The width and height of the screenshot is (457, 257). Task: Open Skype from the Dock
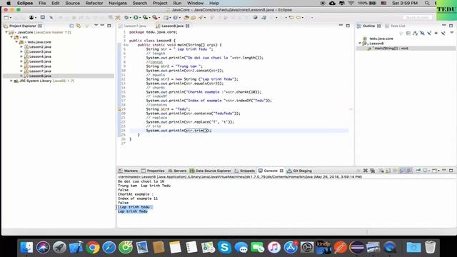[x=224, y=248]
